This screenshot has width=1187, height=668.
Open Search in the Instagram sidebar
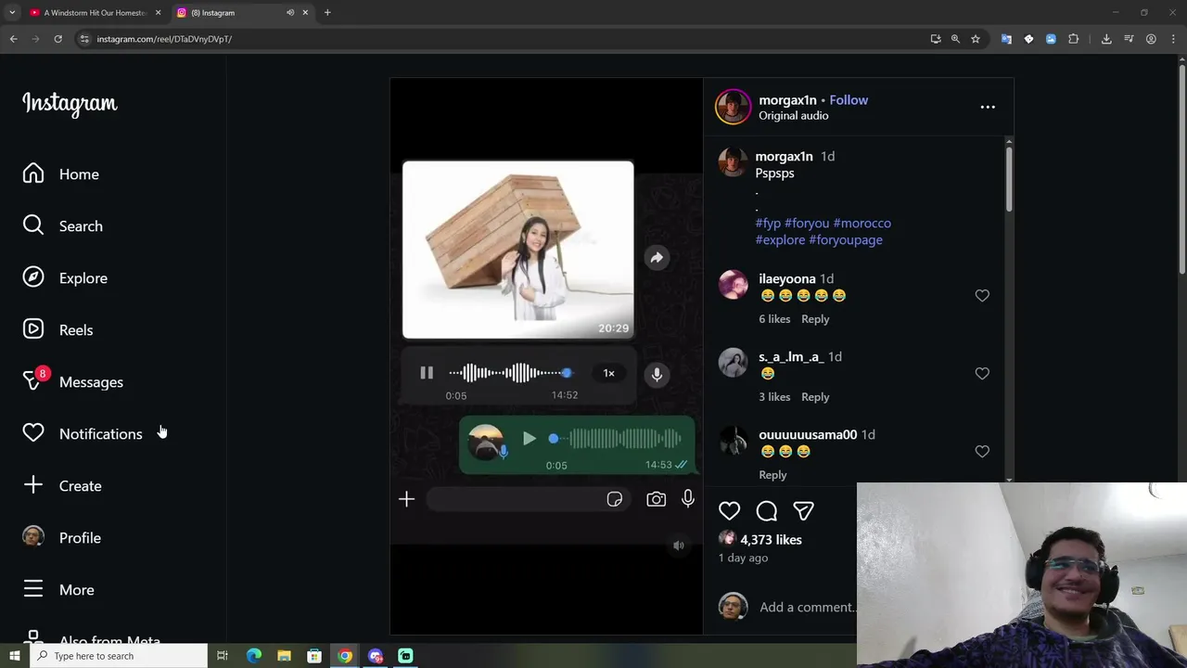click(x=63, y=226)
